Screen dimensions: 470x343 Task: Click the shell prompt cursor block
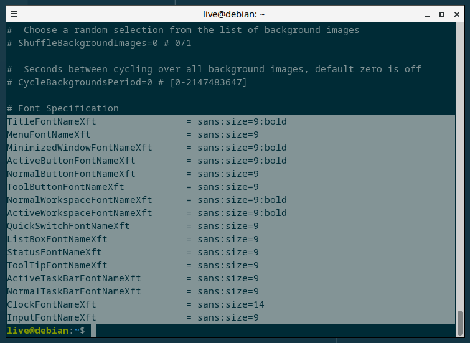(x=94, y=331)
